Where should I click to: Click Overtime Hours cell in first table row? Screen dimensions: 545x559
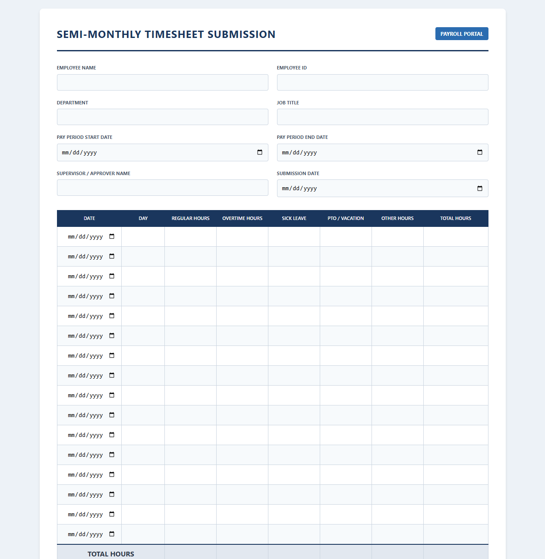243,237
